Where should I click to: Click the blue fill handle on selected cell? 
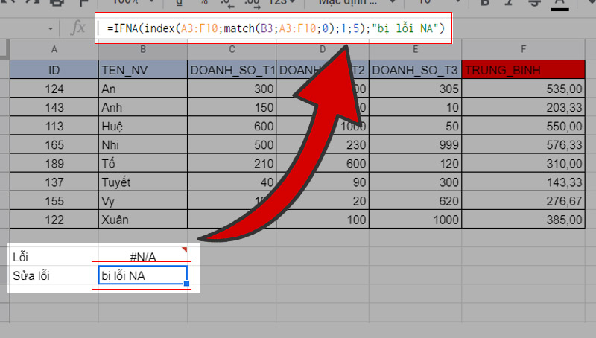(x=186, y=284)
